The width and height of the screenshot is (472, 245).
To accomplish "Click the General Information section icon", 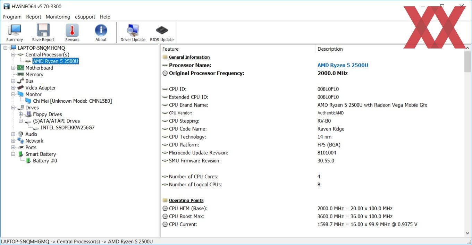I will pyautogui.click(x=165, y=57).
